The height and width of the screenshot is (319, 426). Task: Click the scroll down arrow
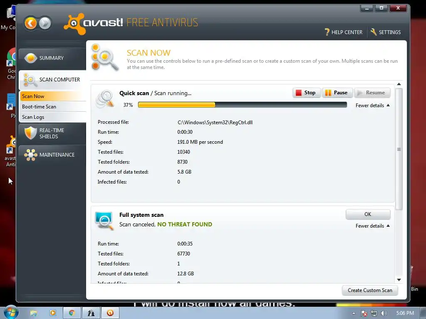tap(399, 280)
